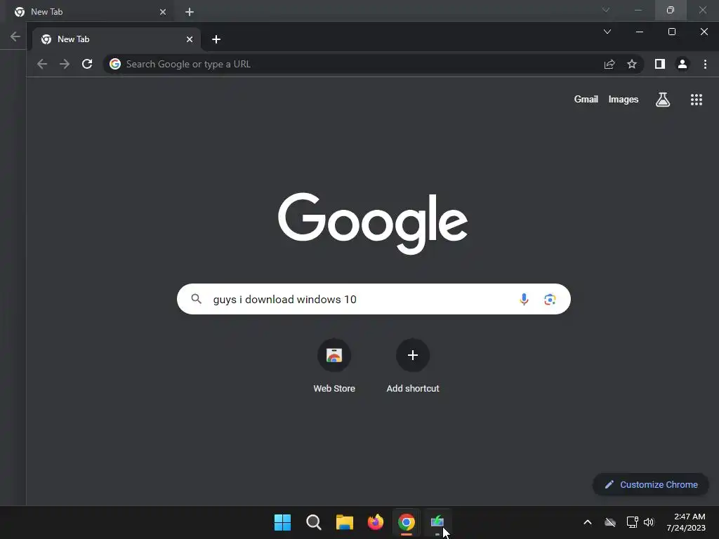Click back arrow in back Chrome window
The image size is (719, 539).
pos(15,36)
